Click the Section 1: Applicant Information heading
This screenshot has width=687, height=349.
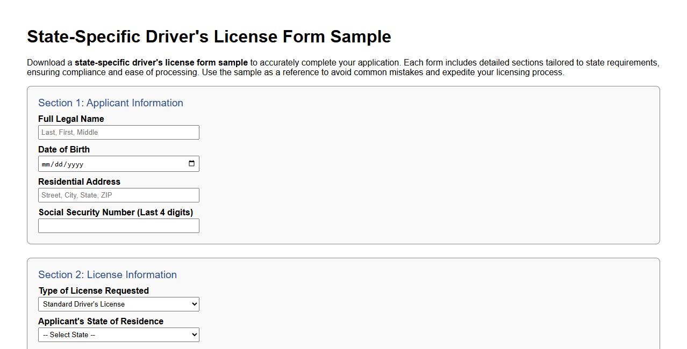tap(110, 103)
